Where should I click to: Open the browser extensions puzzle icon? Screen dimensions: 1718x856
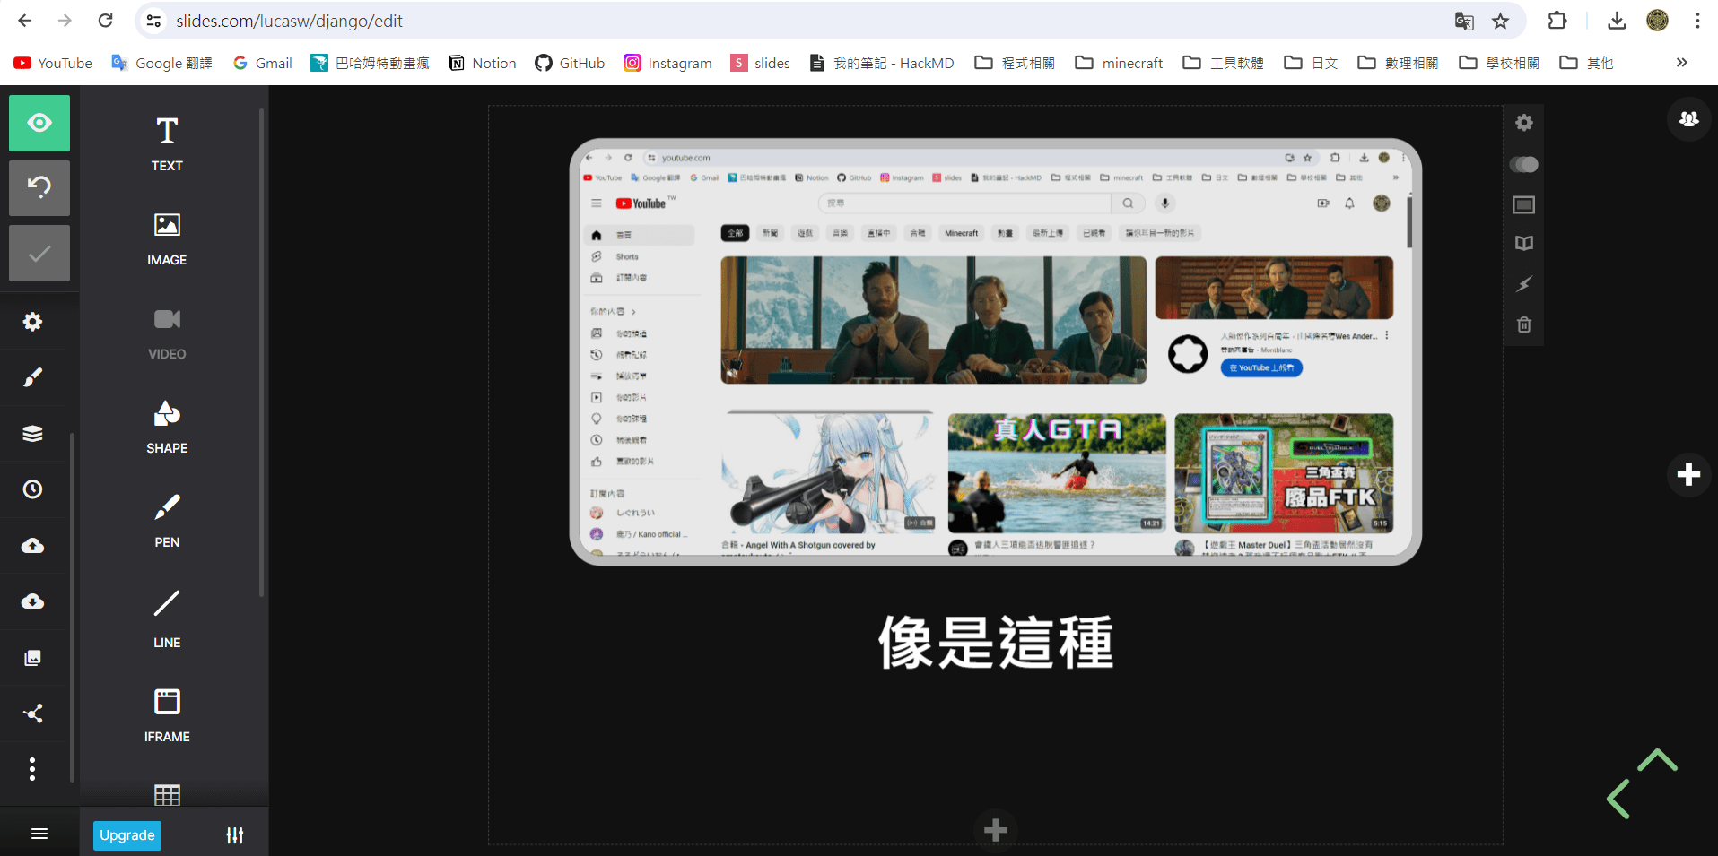click(x=1557, y=21)
